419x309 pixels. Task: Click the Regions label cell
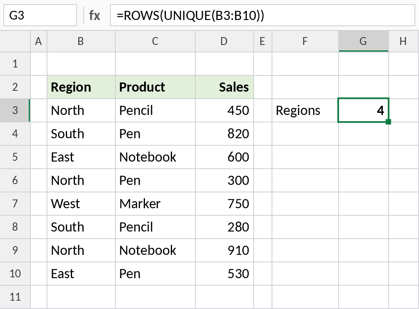pos(305,110)
